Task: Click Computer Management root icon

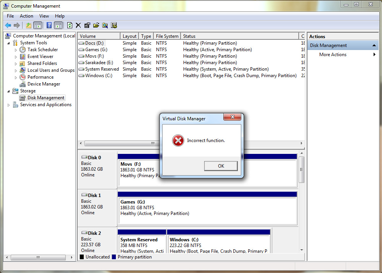Action: (x=8, y=36)
